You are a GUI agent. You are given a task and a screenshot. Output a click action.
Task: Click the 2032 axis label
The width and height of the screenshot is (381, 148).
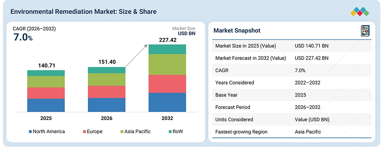click(167, 118)
